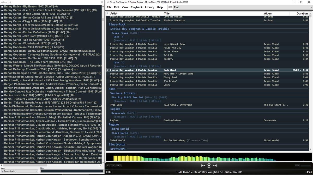
Task: Expand Benny Goodman - 1930 1933 (2008) node
Action: (2, 47)
